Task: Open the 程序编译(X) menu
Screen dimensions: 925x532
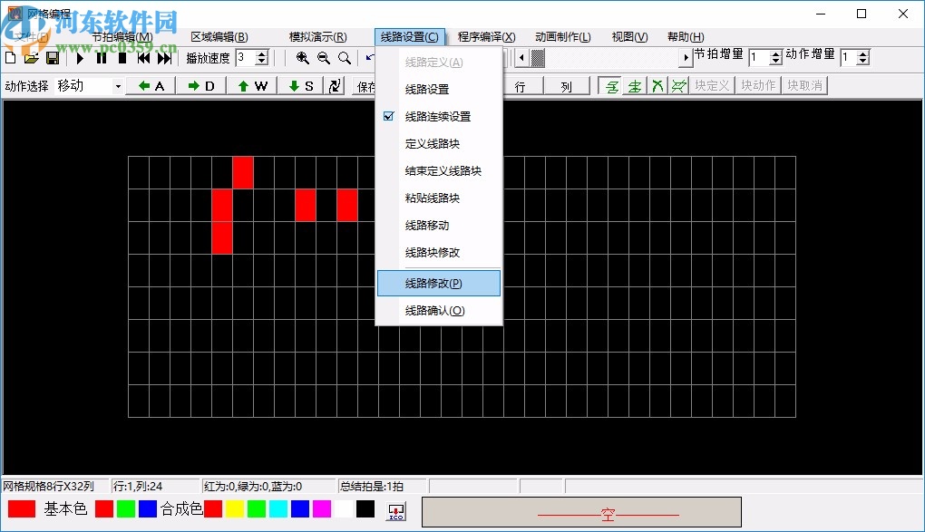Action: pyautogui.click(x=487, y=37)
